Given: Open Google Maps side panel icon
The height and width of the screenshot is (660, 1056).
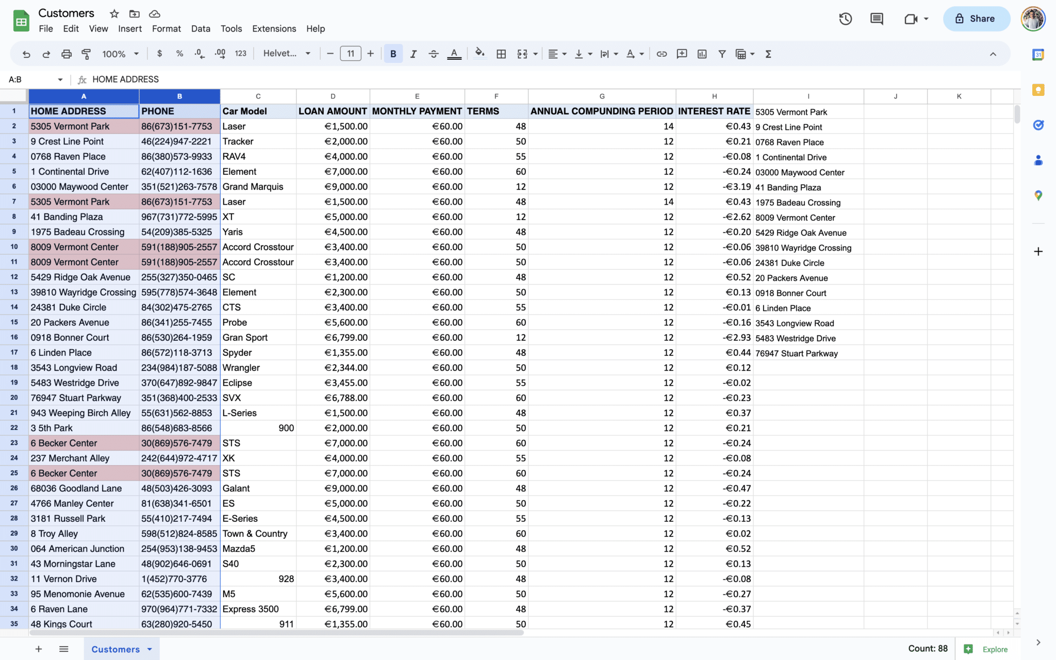Looking at the screenshot, I should click(x=1038, y=195).
